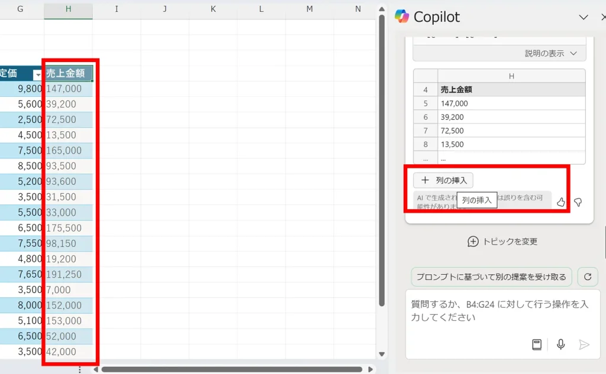Click the Copilot logo icon
Image resolution: width=606 pixels, height=374 pixels.
coord(402,17)
